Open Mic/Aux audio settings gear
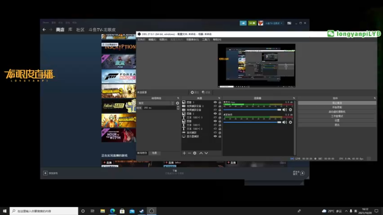 tap(291, 110)
